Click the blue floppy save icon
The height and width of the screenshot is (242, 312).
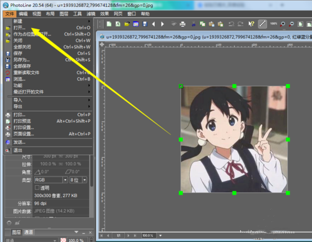pos(145,24)
